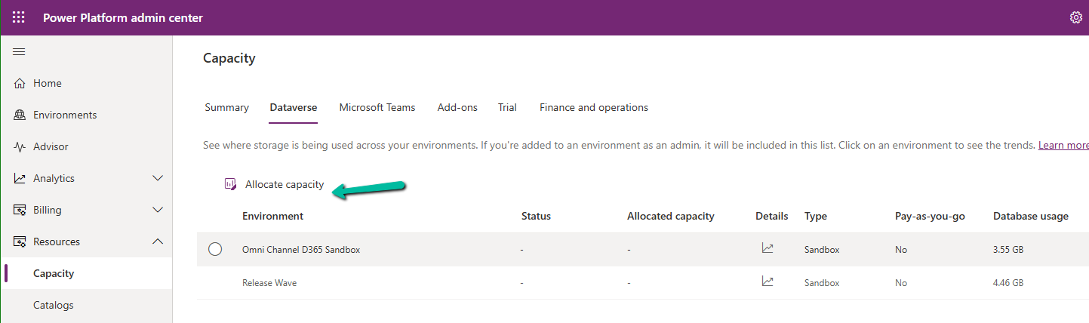
Task: Open details chart for Release Wave
Action: click(768, 281)
